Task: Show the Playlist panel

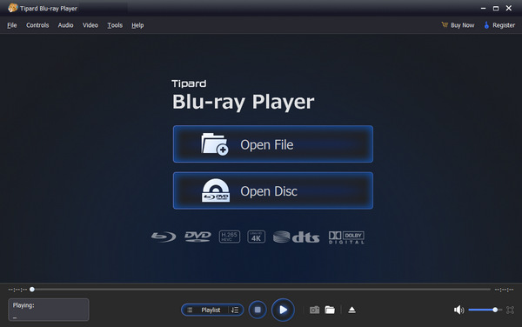Action: (x=211, y=310)
